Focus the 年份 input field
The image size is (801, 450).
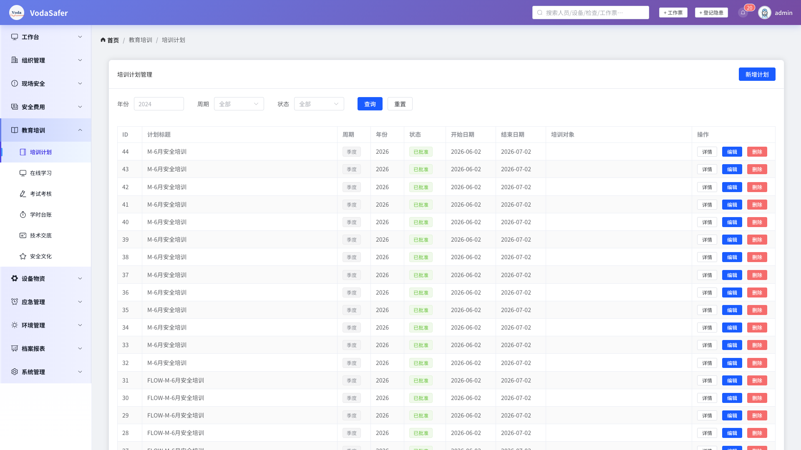click(x=159, y=104)
